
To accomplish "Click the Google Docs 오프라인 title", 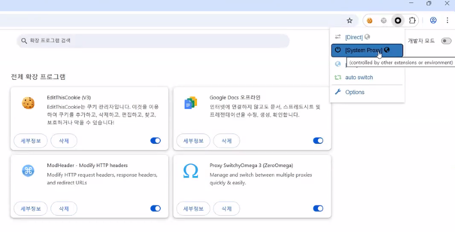I will coord(235,98).
